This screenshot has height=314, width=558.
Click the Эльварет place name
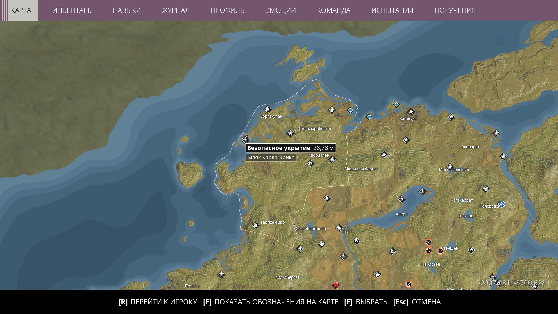pyautogui.click(x=470, y=147)
